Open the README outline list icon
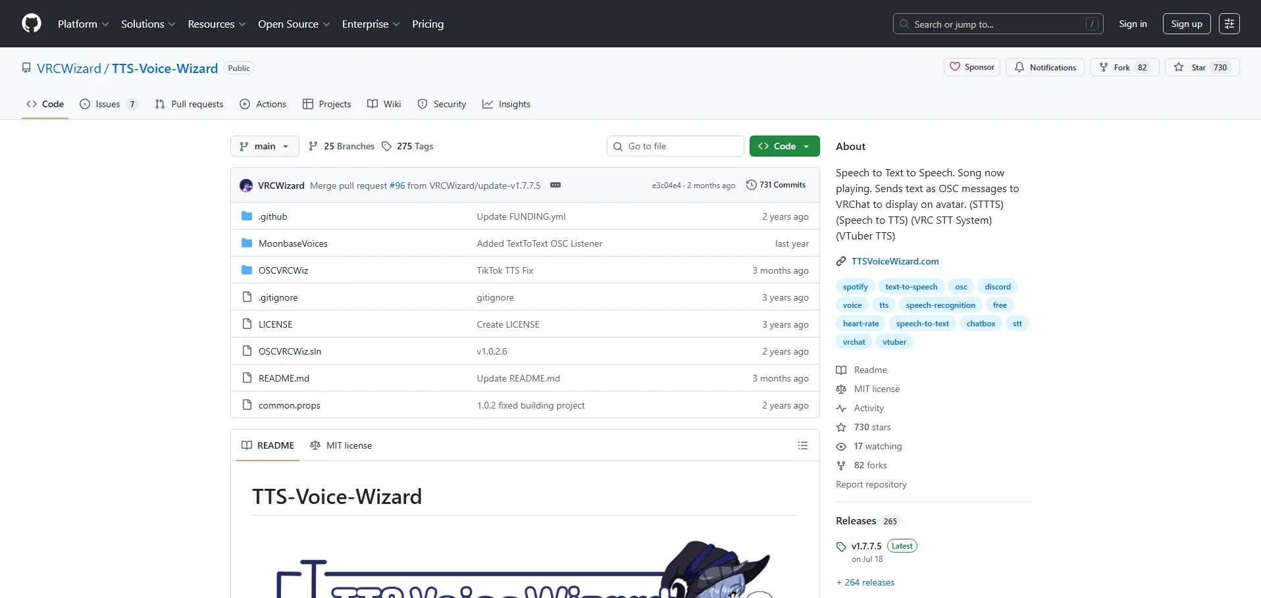1261x598 pixels. [x=802, y=445]
